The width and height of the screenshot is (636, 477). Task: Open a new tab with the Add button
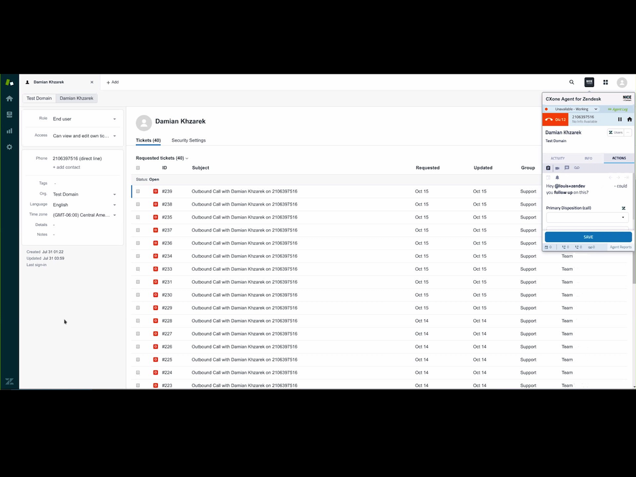[112, 82]
